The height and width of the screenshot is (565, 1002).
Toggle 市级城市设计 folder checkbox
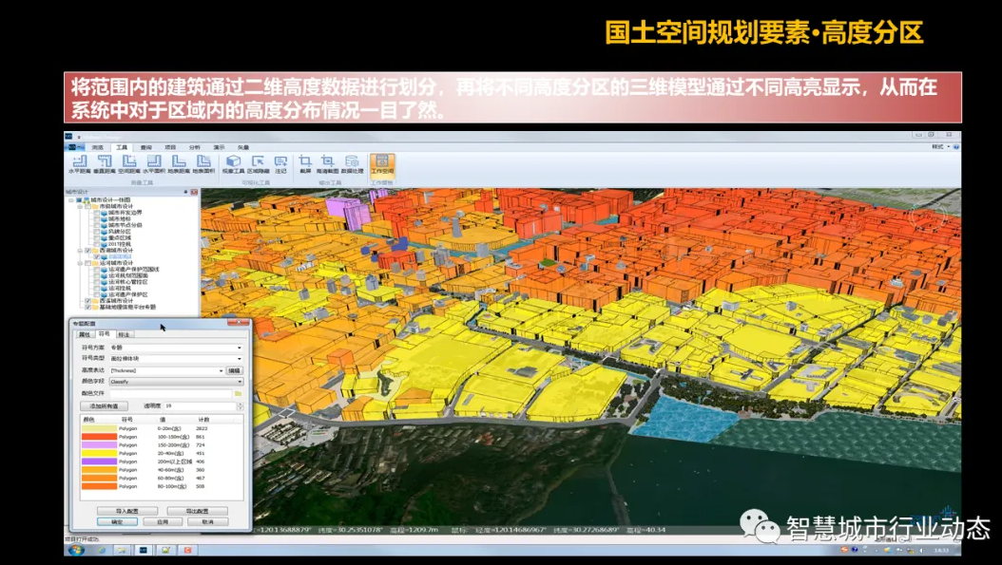87,206
